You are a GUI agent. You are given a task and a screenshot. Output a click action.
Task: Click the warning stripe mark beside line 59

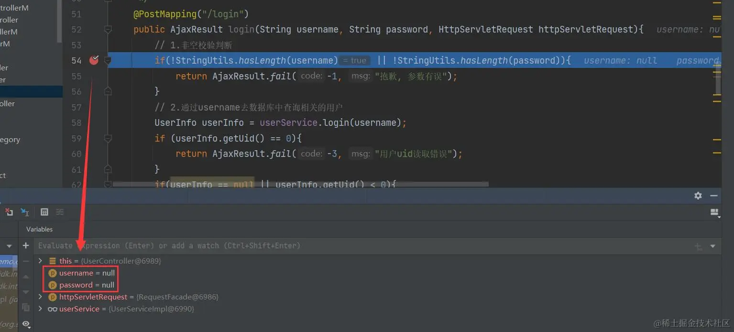(717, 140)
